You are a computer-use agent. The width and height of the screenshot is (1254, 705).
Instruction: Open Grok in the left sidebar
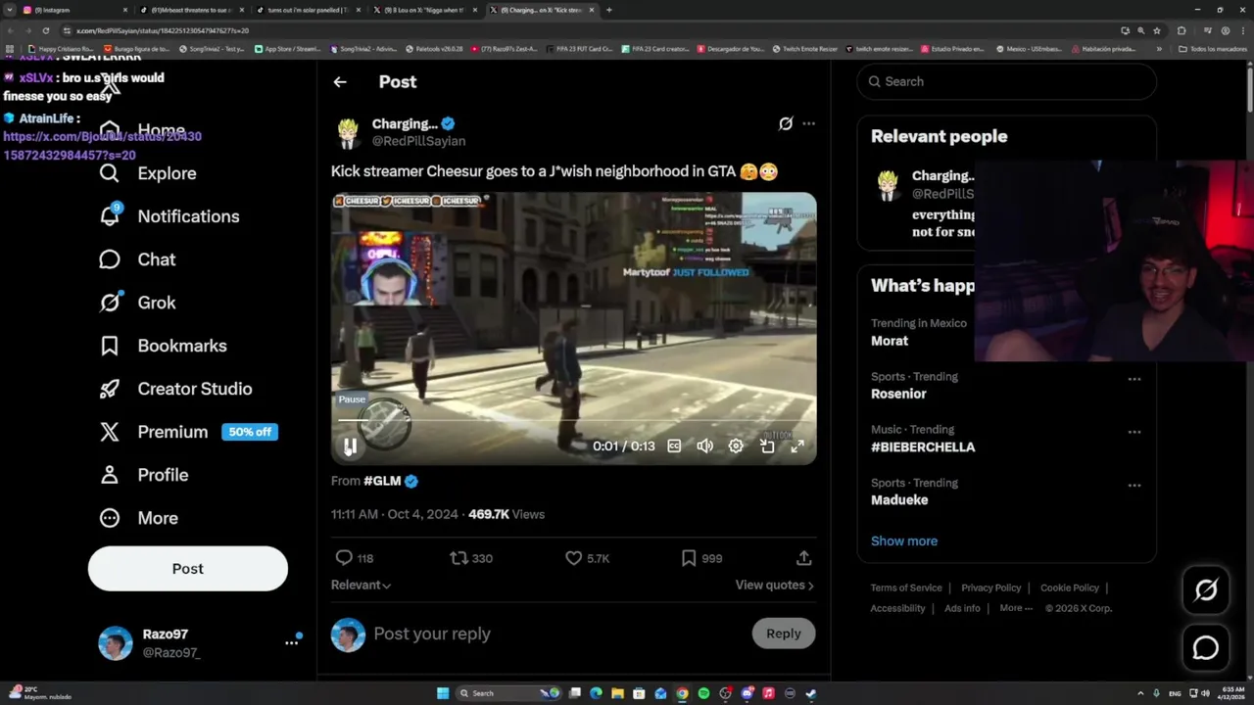137,303
